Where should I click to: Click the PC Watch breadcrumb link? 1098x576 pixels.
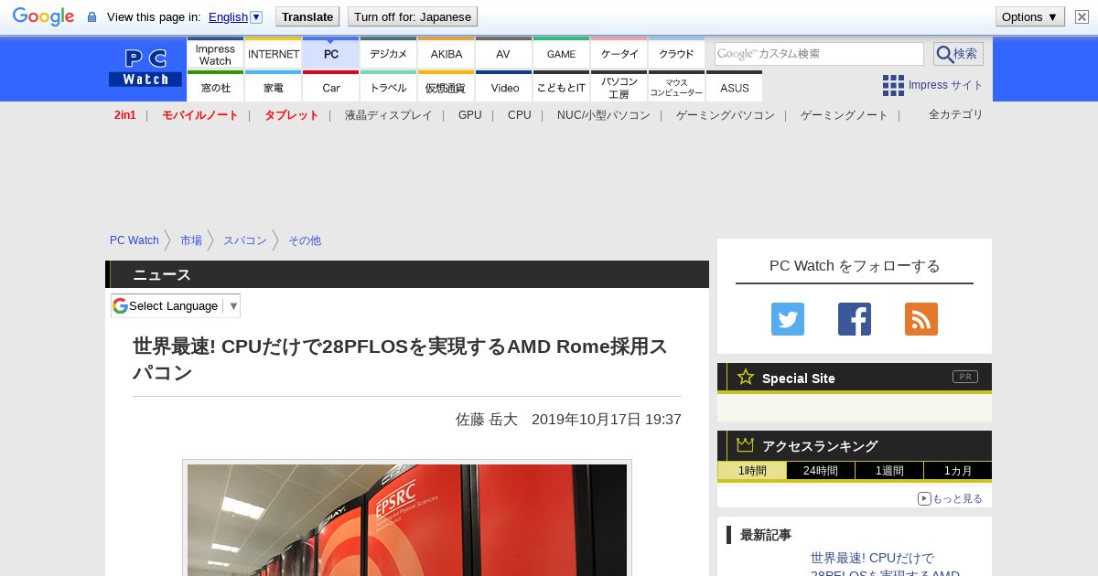click(x=135, y=240)
